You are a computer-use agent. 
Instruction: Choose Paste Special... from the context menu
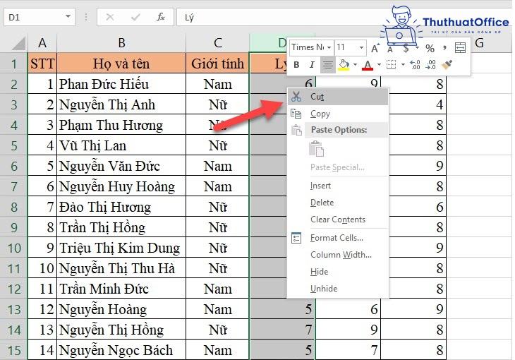pyautogui.click(x=338, y=167)
